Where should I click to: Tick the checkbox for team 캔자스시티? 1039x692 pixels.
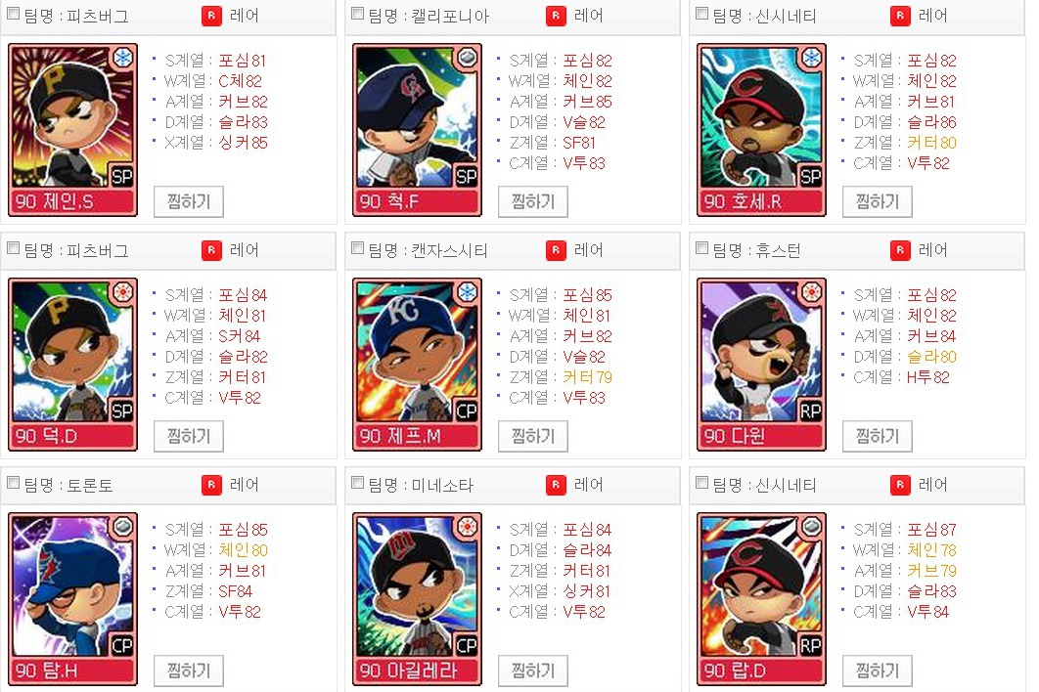click(x=357, y=247)
